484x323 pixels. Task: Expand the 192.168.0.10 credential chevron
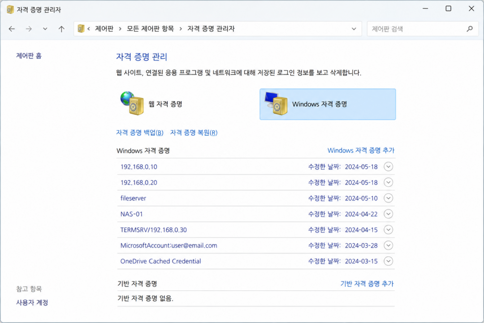pos(389,167)
